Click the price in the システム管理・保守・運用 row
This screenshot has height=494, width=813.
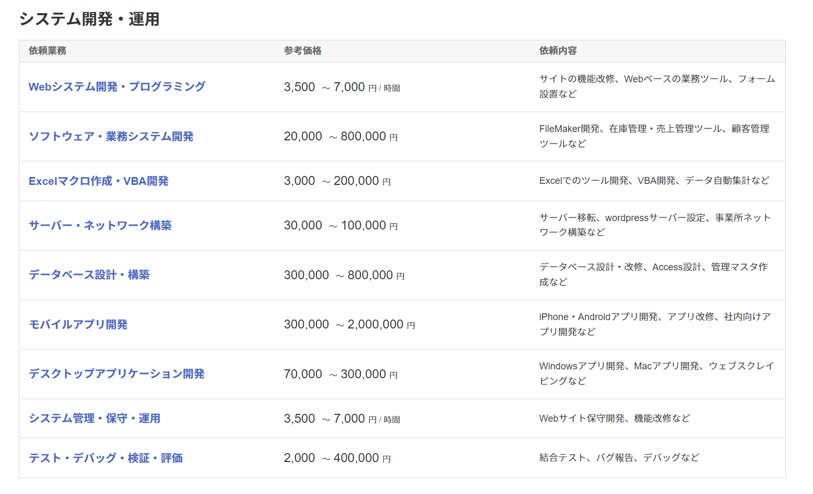coord(342,419)
